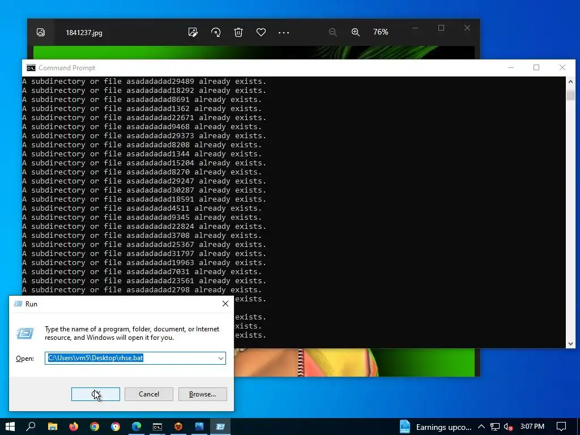Click the Command Prompt title bar icon
This screenshot has width=580, height=435.
[x=31, y=68]
